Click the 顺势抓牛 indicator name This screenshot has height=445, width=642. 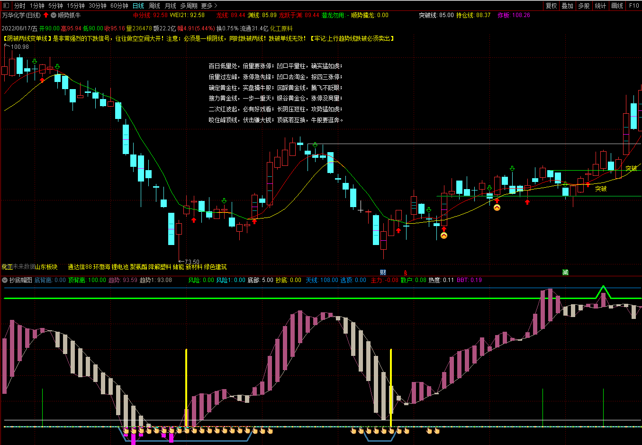[x=69, y=15]
